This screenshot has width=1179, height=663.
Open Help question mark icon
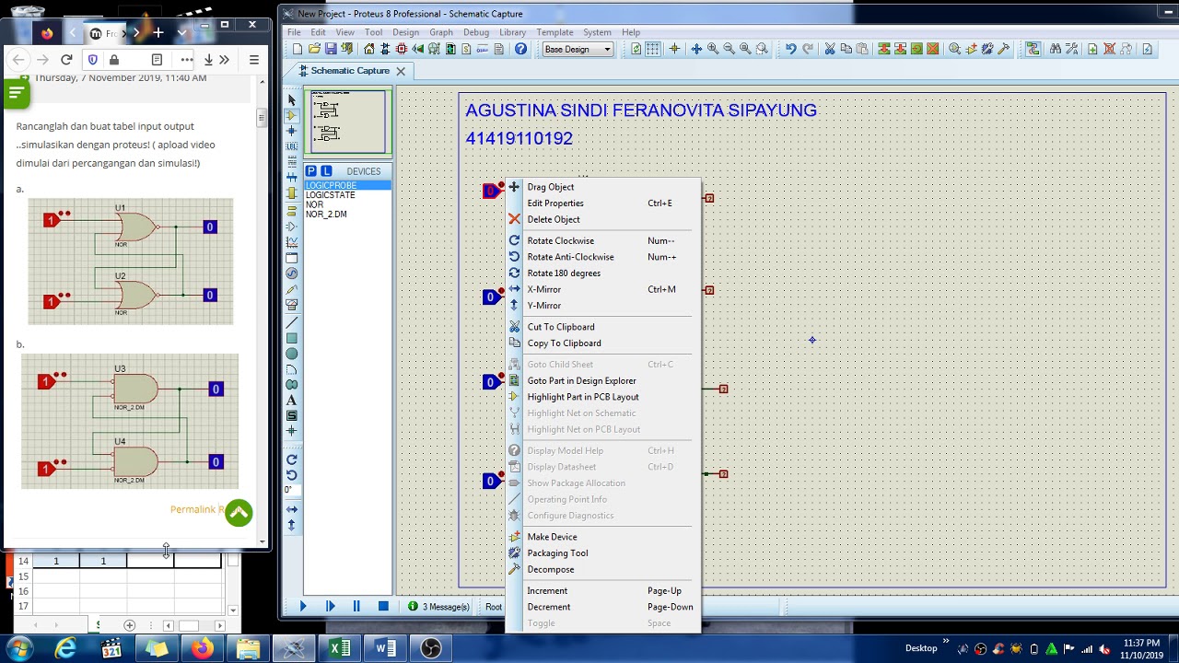pos(521,49)
